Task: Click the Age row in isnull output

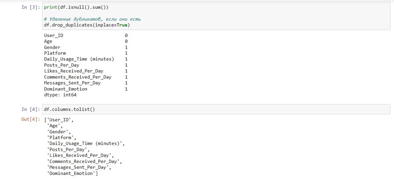Action: (x=86, y=41)
